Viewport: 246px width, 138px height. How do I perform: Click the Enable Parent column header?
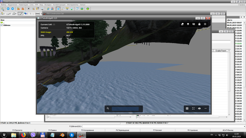(x=221, y=50)
